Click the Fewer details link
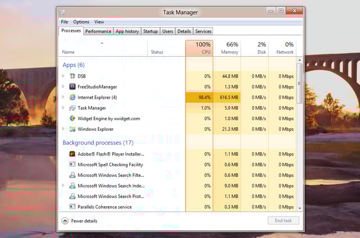The height and width of the screenshot is (238, 360). (84, 221)
